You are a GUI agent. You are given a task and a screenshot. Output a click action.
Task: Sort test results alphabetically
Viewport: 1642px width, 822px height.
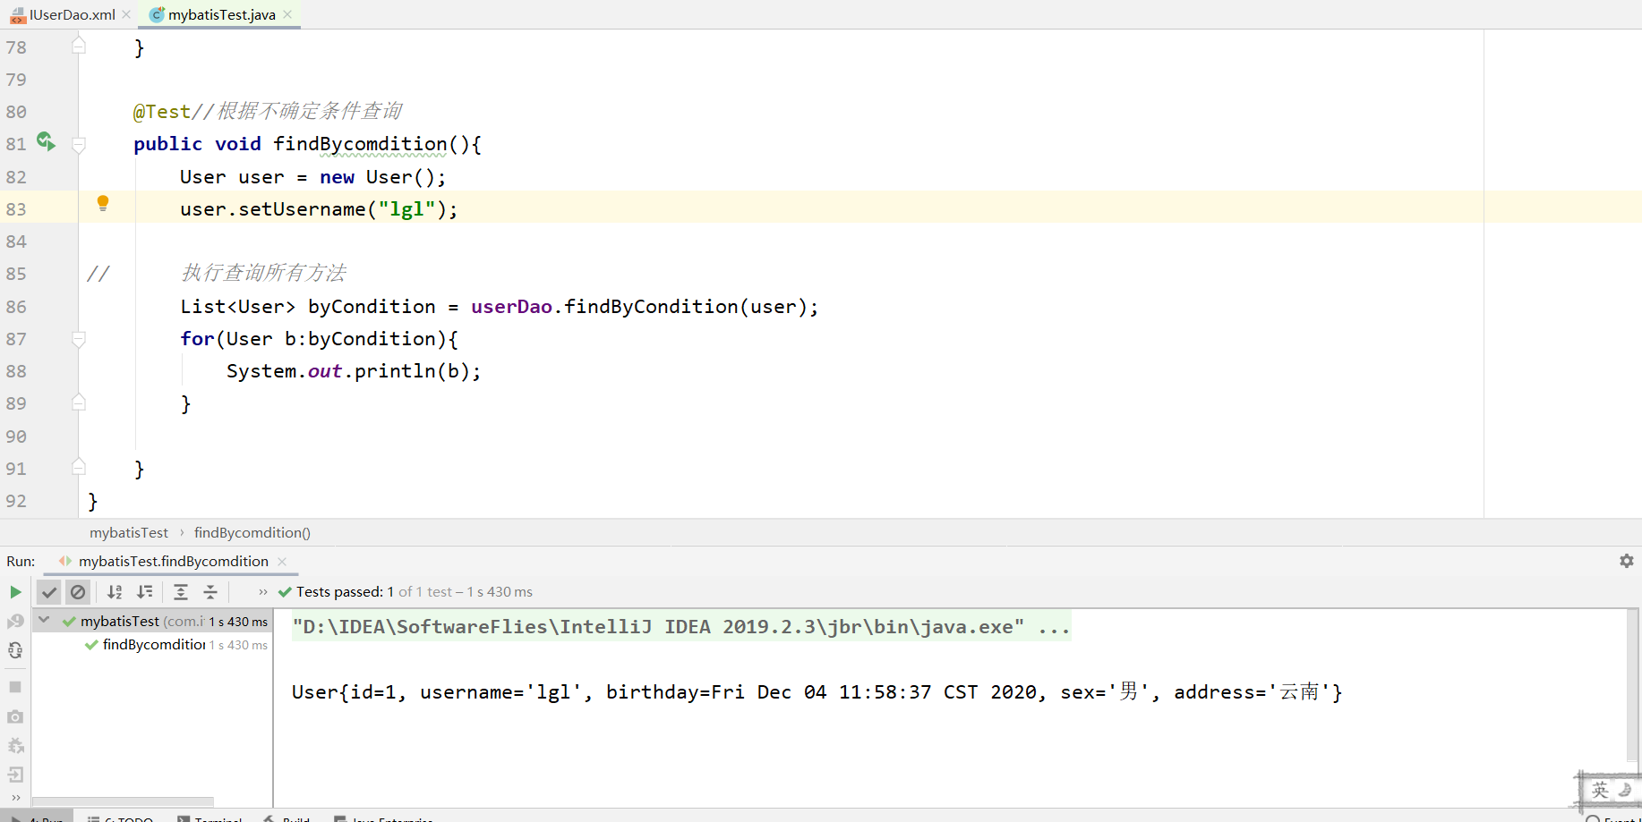(x=115, y=592)
